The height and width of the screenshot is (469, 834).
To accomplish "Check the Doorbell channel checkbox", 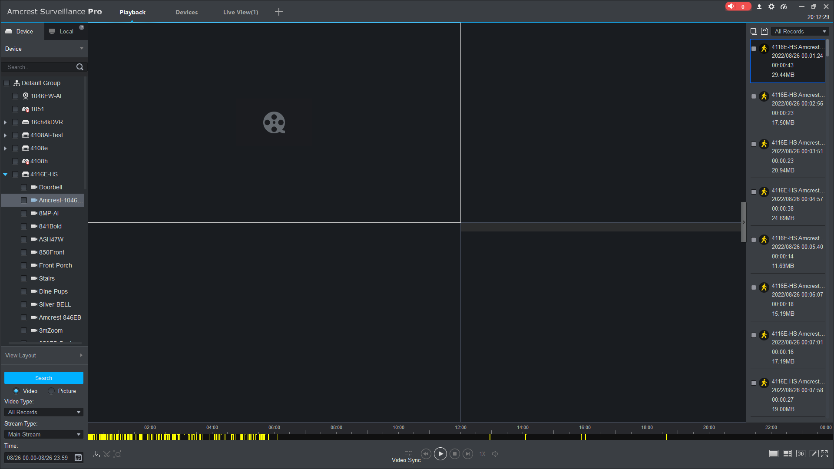I will coord(24,187).
